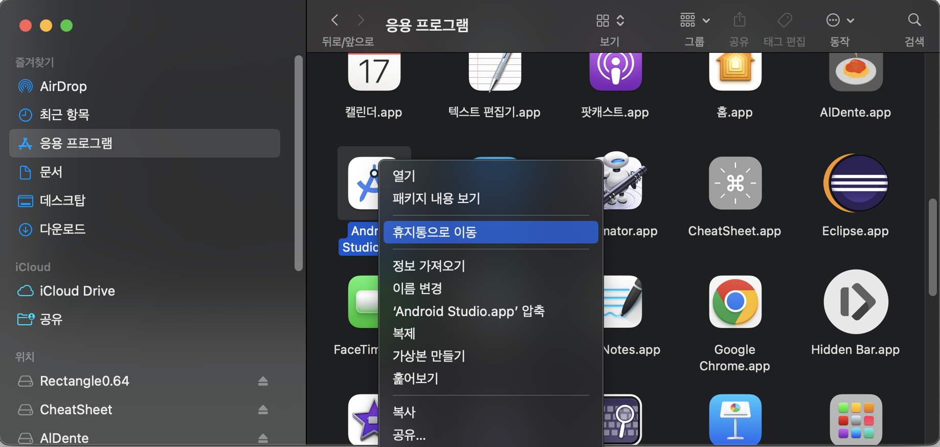Select the Eclipse.app icon
The height and width of the screenshot is (447, 940).
coord(856,183)
